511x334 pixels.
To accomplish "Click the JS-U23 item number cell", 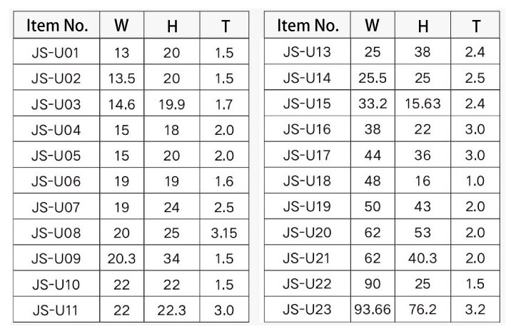I will click(x=307, y=311).
